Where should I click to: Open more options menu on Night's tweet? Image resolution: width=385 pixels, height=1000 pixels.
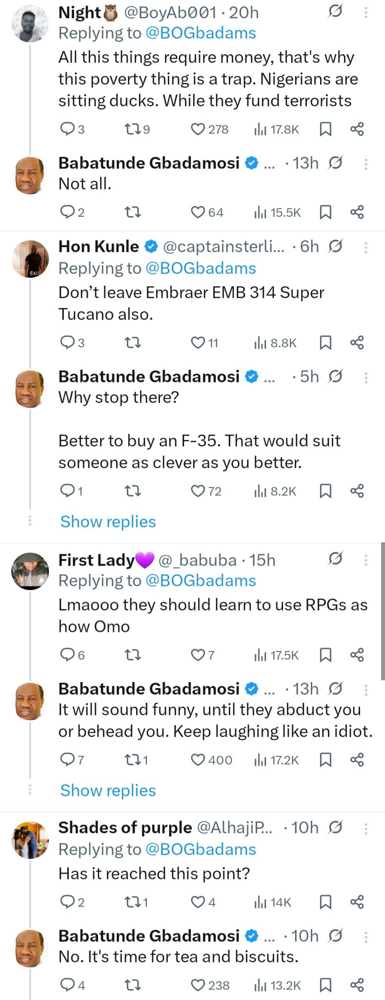366,12
